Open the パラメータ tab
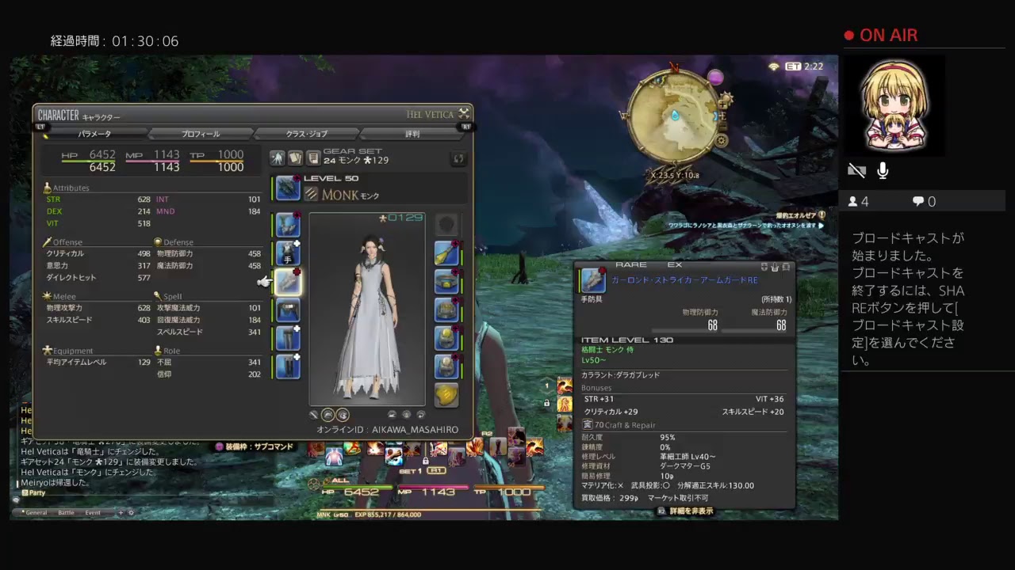The image size is (1015, 570). tap(94, 134)
